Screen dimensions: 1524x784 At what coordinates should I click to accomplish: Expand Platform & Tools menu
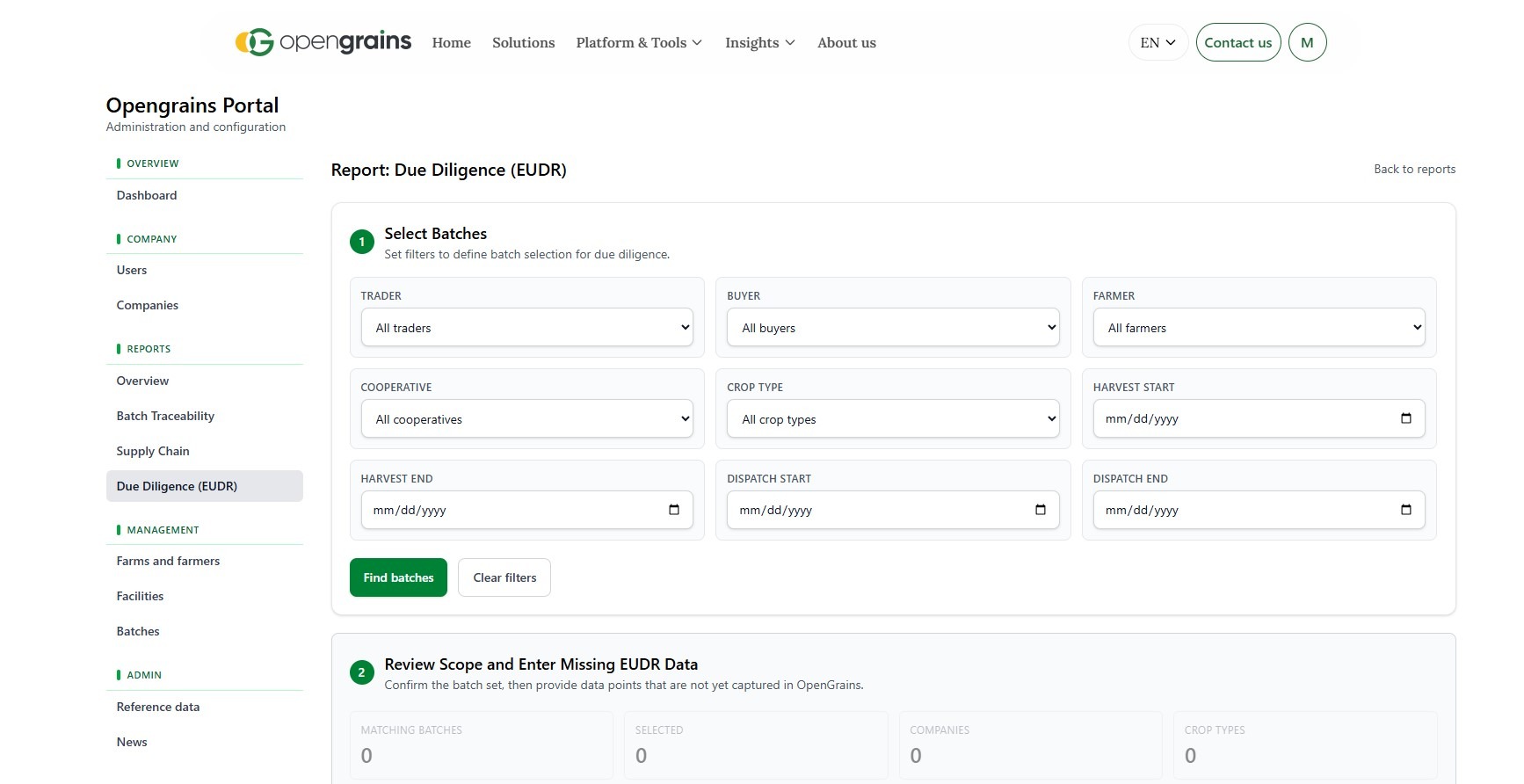click(639, 42)
